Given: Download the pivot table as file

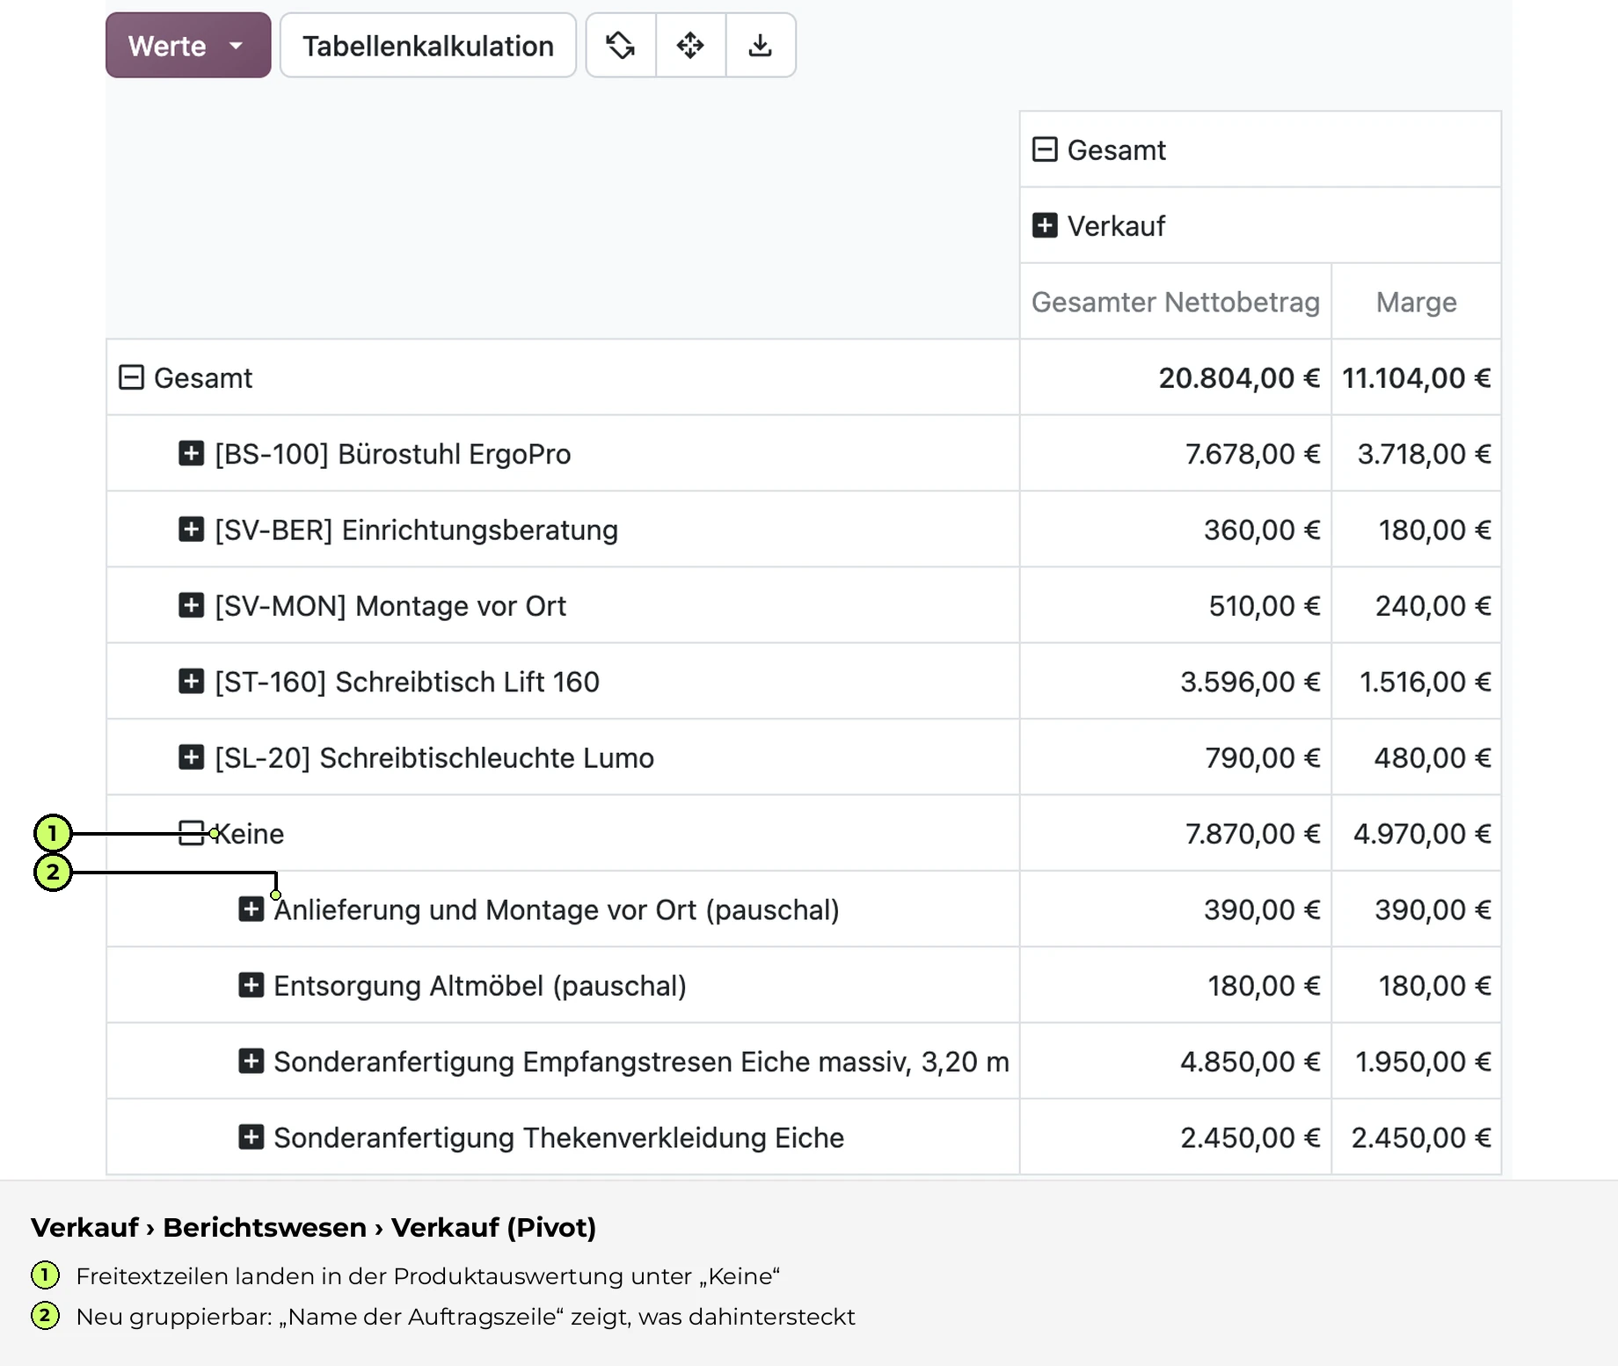Looking at the screenshot, I should pyautogui.click(x=761, y=45).
